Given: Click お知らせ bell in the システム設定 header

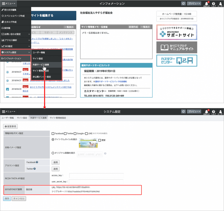Looking at the screenshot, I should (x=206, y=112).
